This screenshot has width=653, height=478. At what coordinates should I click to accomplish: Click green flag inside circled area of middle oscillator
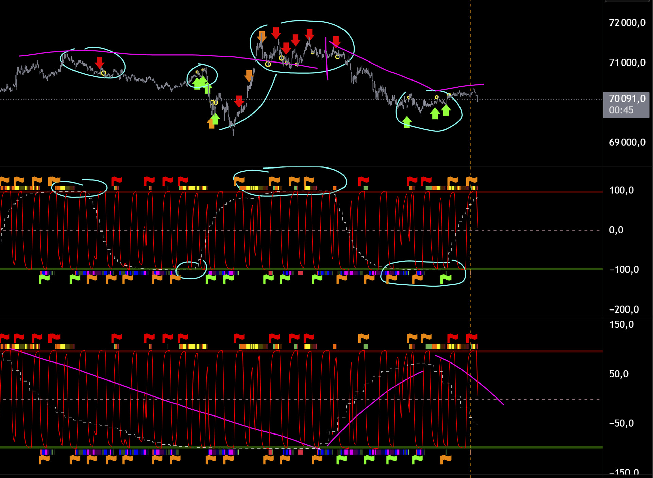[446, 279]
